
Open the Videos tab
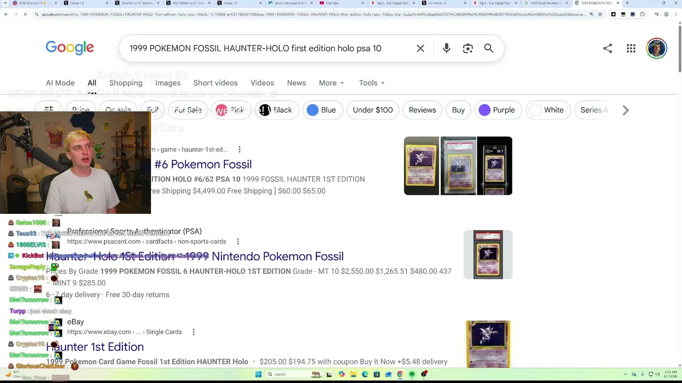pos(262,83)
